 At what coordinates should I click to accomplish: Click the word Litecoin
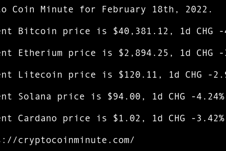pos(40,75)
